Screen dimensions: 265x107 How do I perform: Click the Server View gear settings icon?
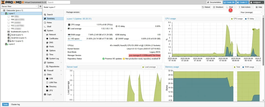point(40,6)
